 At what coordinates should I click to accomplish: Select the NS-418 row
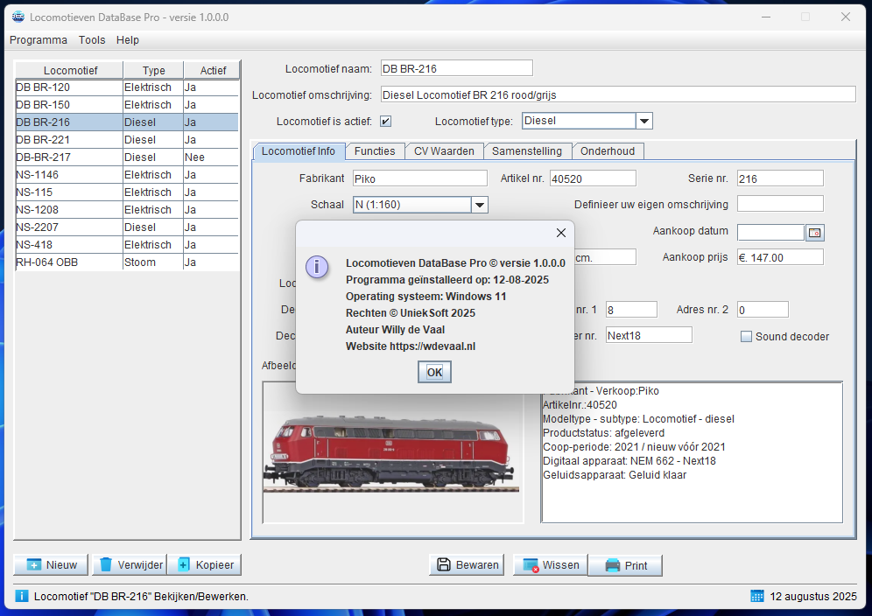pos(127,245)
